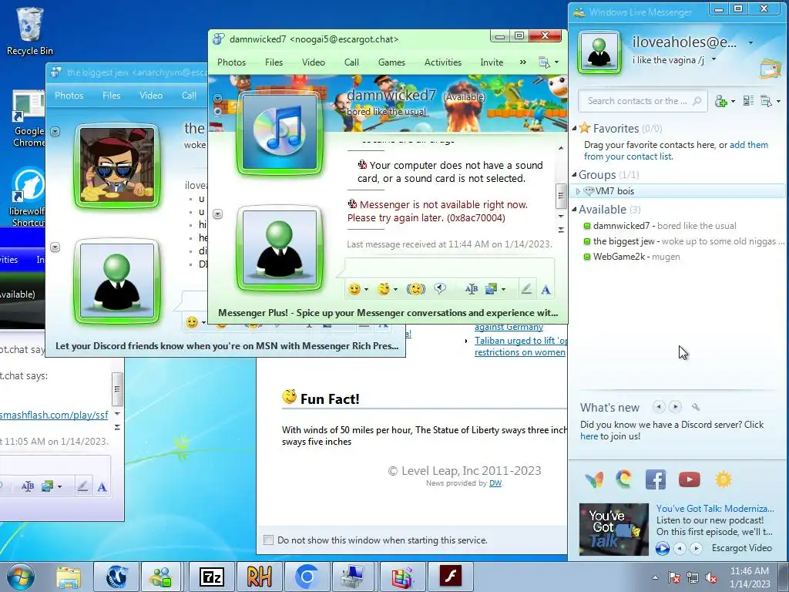Click Invite in damnwicked7 chat
Image resolution: width=789 pixels, height=592 pixels.
tap(492, 62)
